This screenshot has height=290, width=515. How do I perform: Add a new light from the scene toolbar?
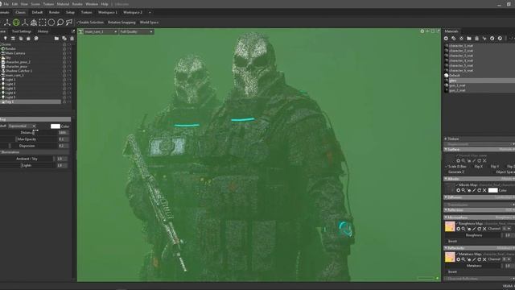coord(6,39)
